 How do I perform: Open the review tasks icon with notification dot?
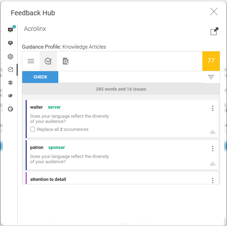click(10, 30)
